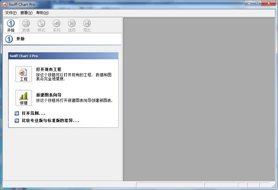Close the Swiff Chart Pro window
This screenshot has height=190, width=278.
pyautogui.click(x=268, y=3)
